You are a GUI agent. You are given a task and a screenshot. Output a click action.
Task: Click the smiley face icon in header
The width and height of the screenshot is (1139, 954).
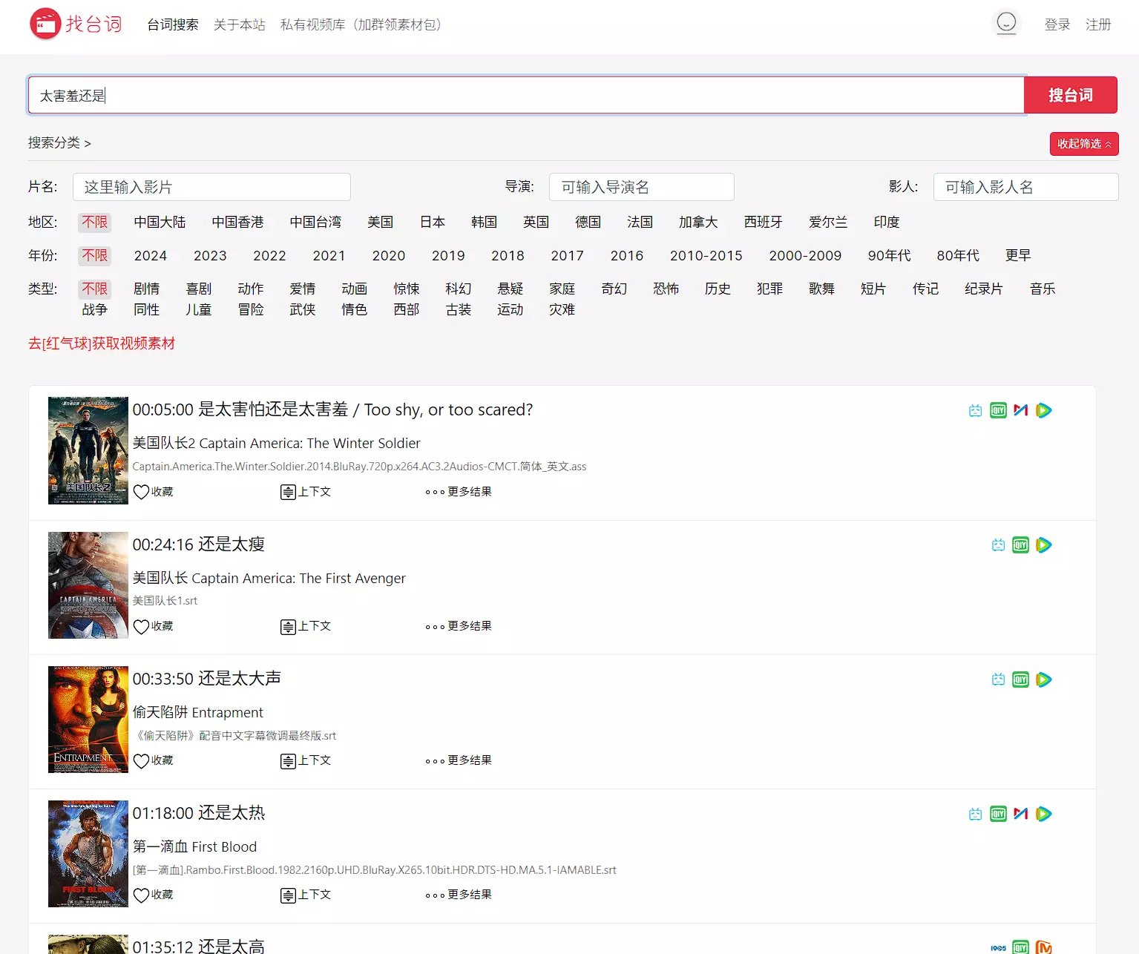click(1005, 24)
